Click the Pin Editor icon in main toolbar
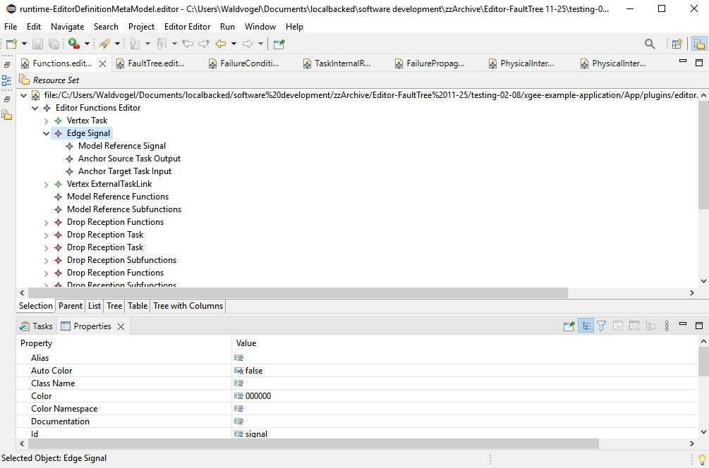The width and height of the screenshot is (709, 468). click(x=279, y=44)
